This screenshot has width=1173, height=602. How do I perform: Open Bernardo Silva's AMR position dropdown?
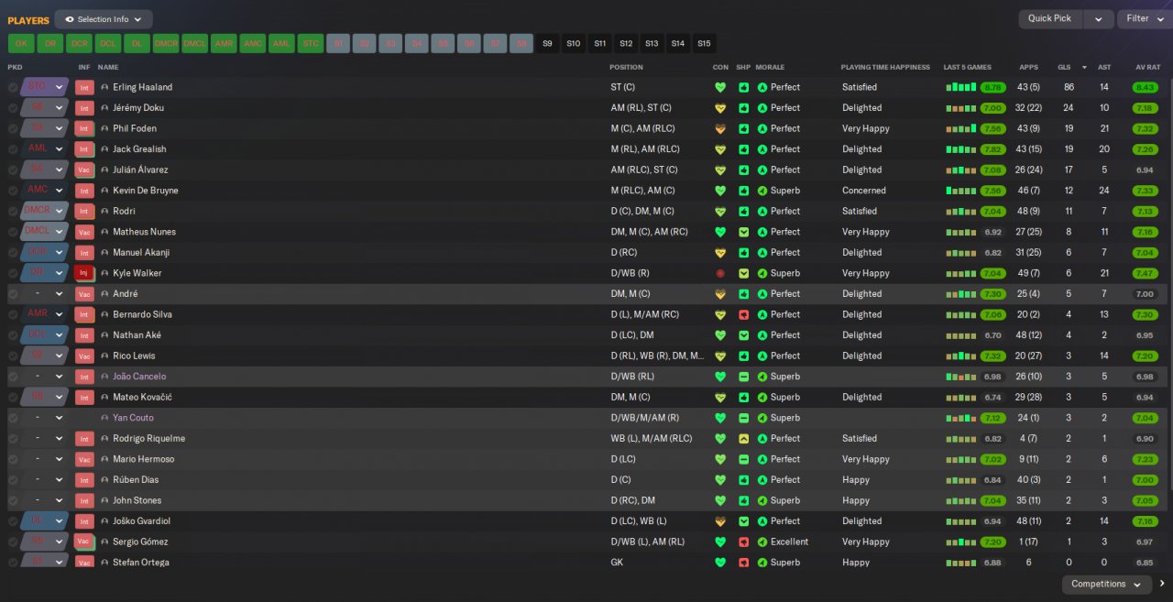[45, 314]
